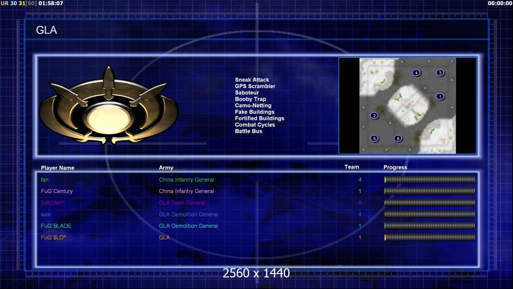Image resolution: width=513 pixels, height=289 pixels.
Task: Click team number 4 for fan
Action: (x=360, y=180)
